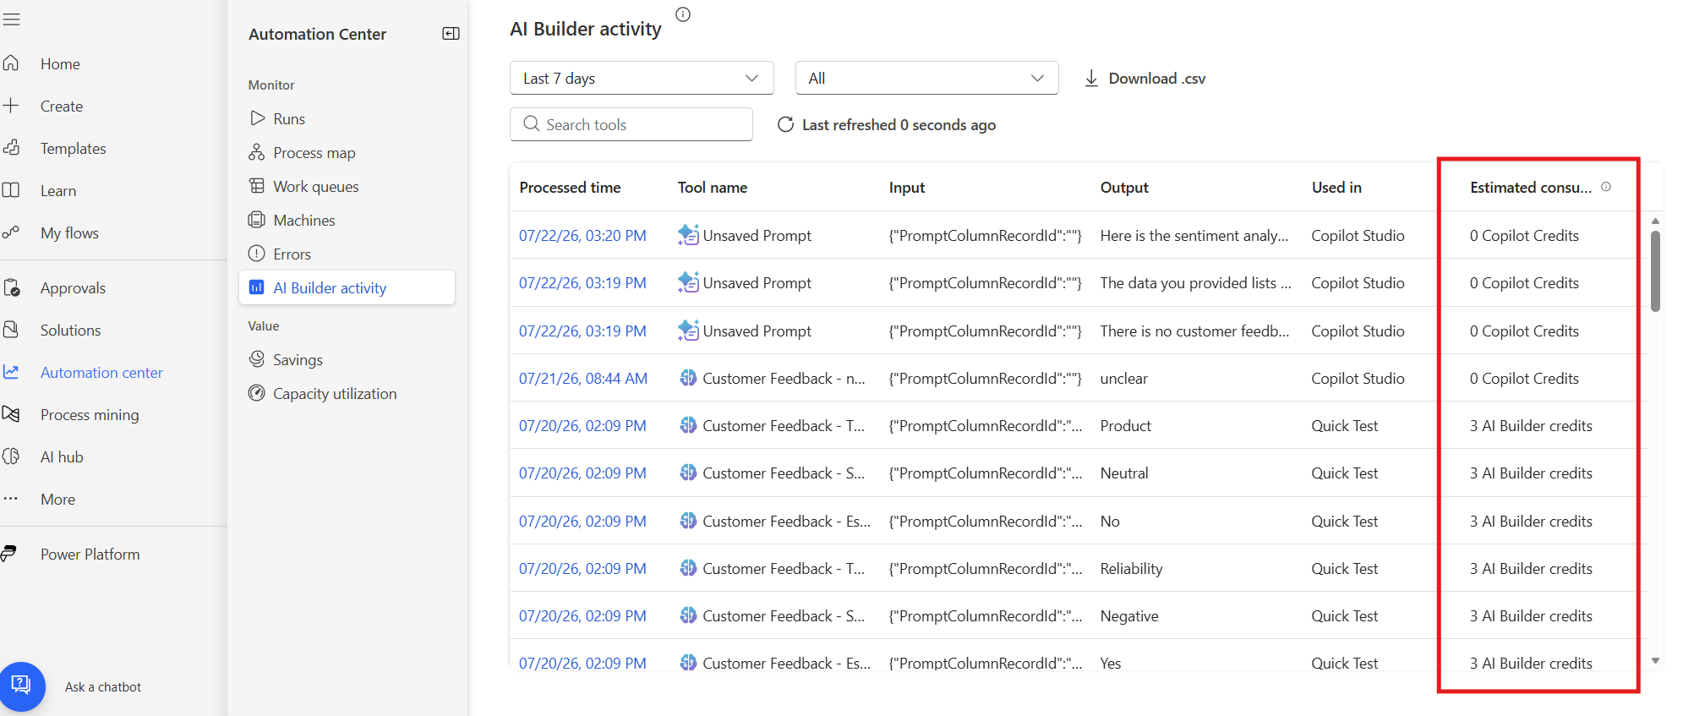Click the Processed time column header
The height and width of the screenshot is (716, 1683).
(570, 187)
